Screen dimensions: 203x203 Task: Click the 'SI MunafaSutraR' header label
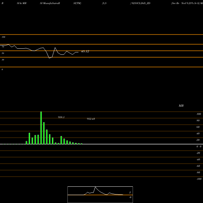tap(50, 3)
